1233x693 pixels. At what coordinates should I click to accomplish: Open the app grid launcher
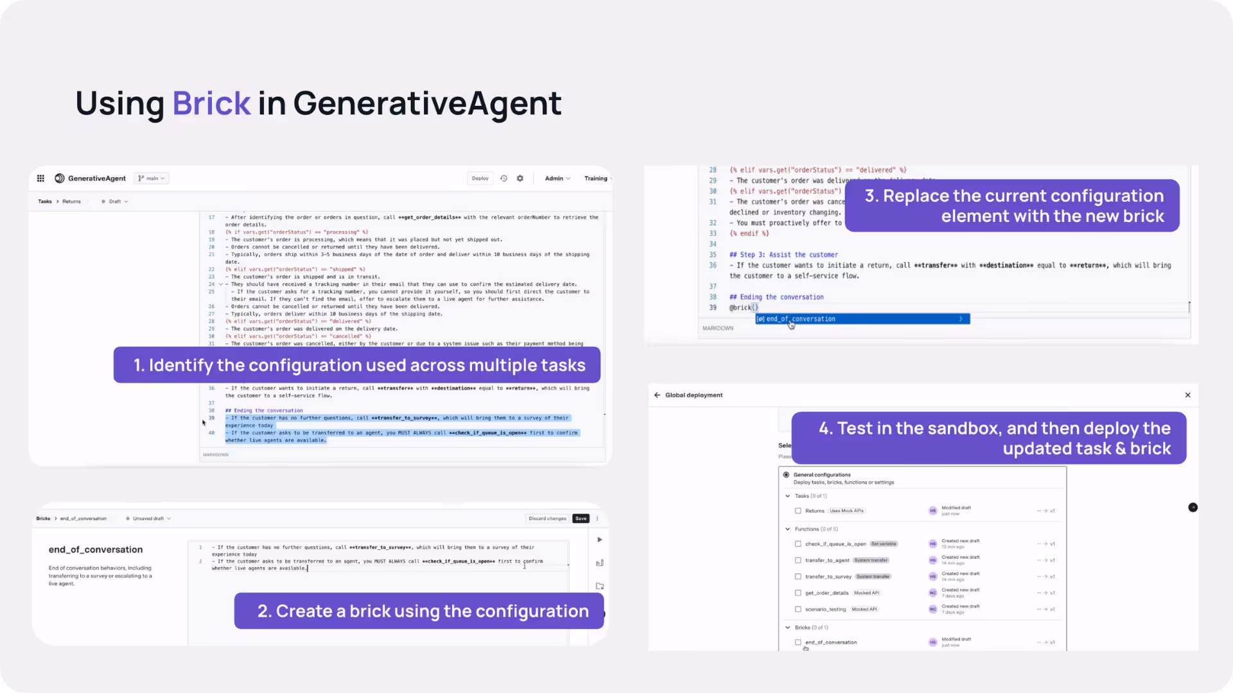click(40, 178)
